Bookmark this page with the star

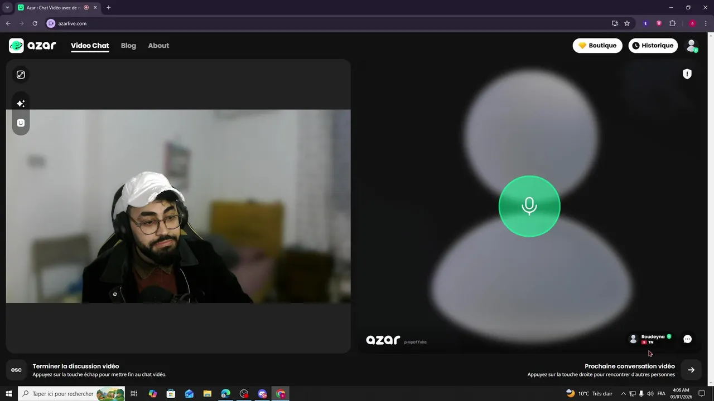point(627,23)
